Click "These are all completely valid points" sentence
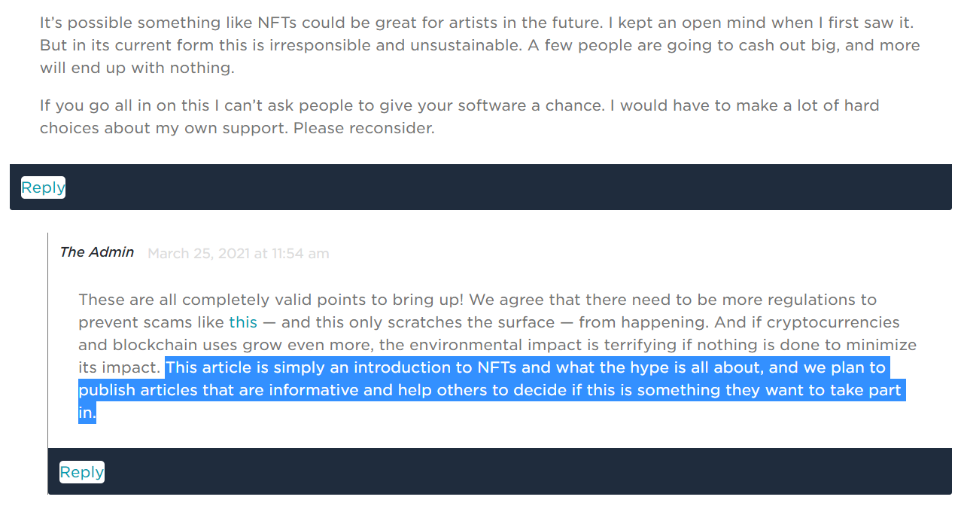The width and height of the screenshot is (961, 512). (226, 300)
